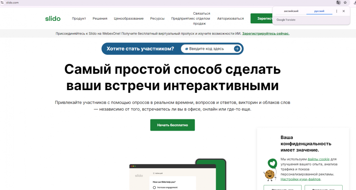Bookmark this page with the star icon
Screen dimensions: 356x190
(x=345, y=3)
